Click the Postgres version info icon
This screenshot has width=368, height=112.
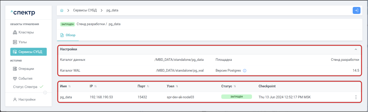click(244, 71)
